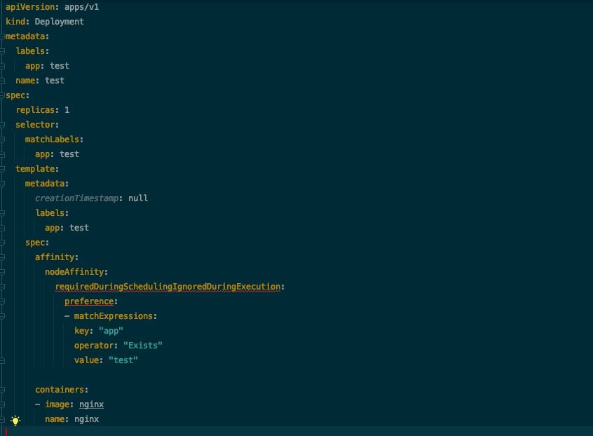This screenshot has width=593, height=436.
Task: Collapse the fold marker on the matchExpressions line
Action: [x=2, y=317]
